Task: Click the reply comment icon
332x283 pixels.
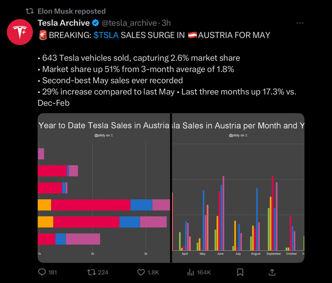Action: point(42,272)
